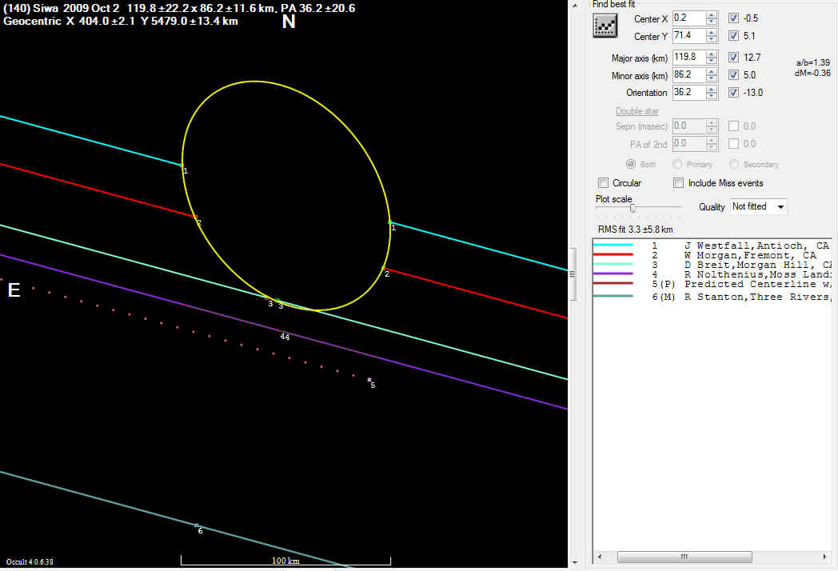Click the a/b=1.39 ratio text
This screenshot has height=571, width=838.
[x=813, y=62]
